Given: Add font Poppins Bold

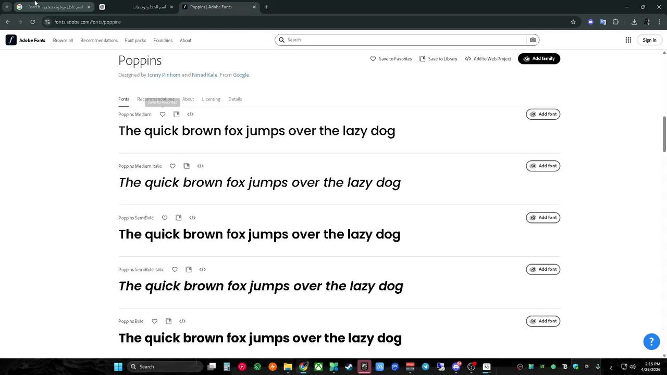Looking at the screenshot, I should point(543,321).
